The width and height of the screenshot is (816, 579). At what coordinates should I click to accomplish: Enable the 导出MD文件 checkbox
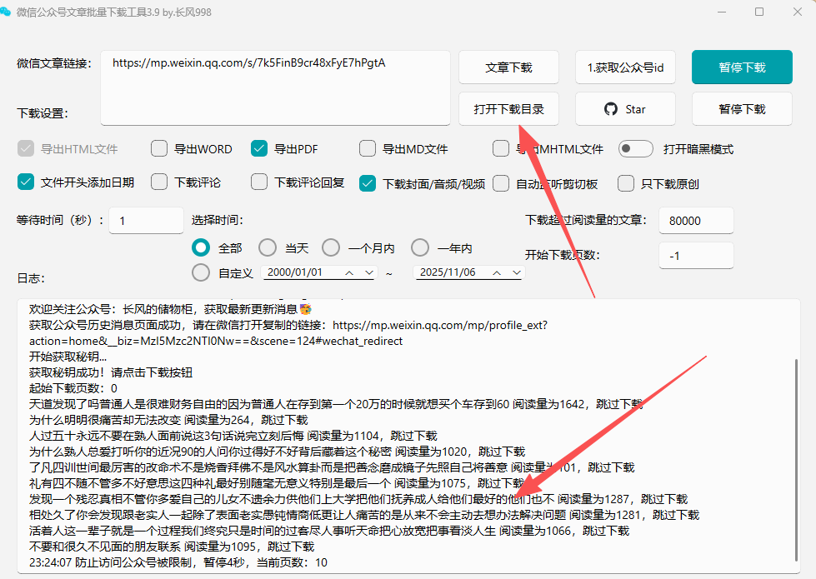click(x=368, y=149)
